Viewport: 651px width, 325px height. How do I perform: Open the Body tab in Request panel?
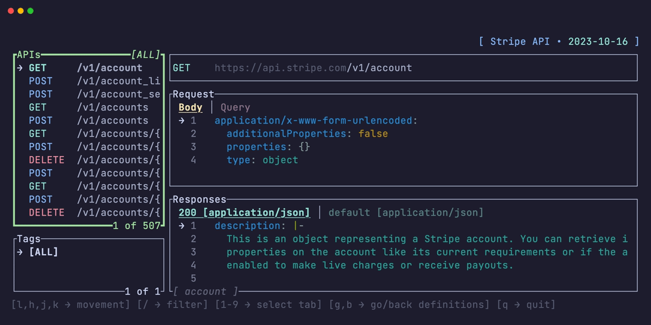click(x=190, y=107)
